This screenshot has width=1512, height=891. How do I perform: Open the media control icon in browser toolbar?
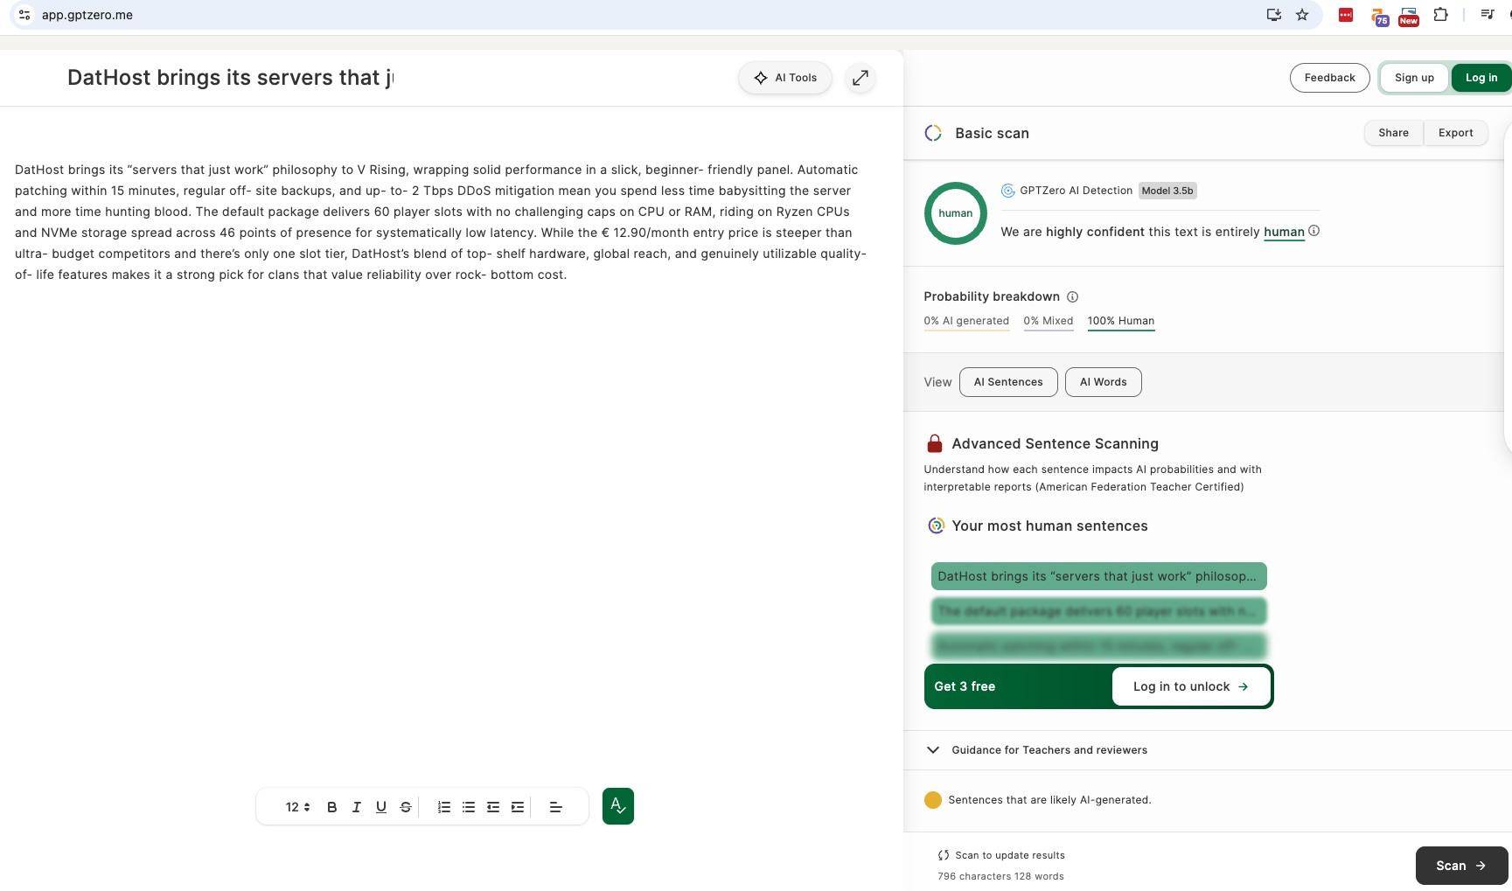pyautogui.click(x=1487, y=15)
